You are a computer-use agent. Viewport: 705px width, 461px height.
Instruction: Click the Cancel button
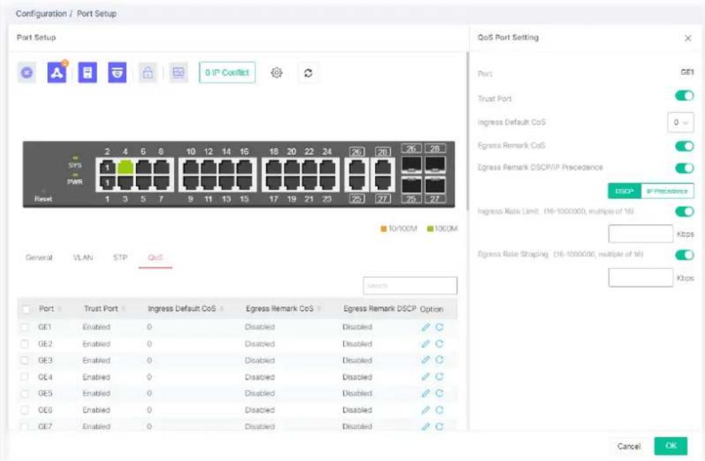click(x=629, y=446)
